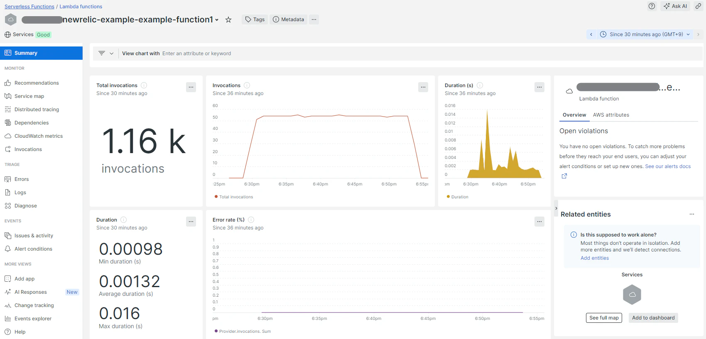This screenshot has width=706, height=339.
Task: Toggle the Total invocations legend series
Action: tap(234, 197)
